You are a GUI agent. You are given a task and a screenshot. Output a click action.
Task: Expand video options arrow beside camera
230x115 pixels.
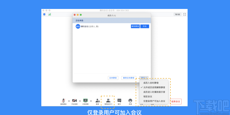tap(80, 101)
